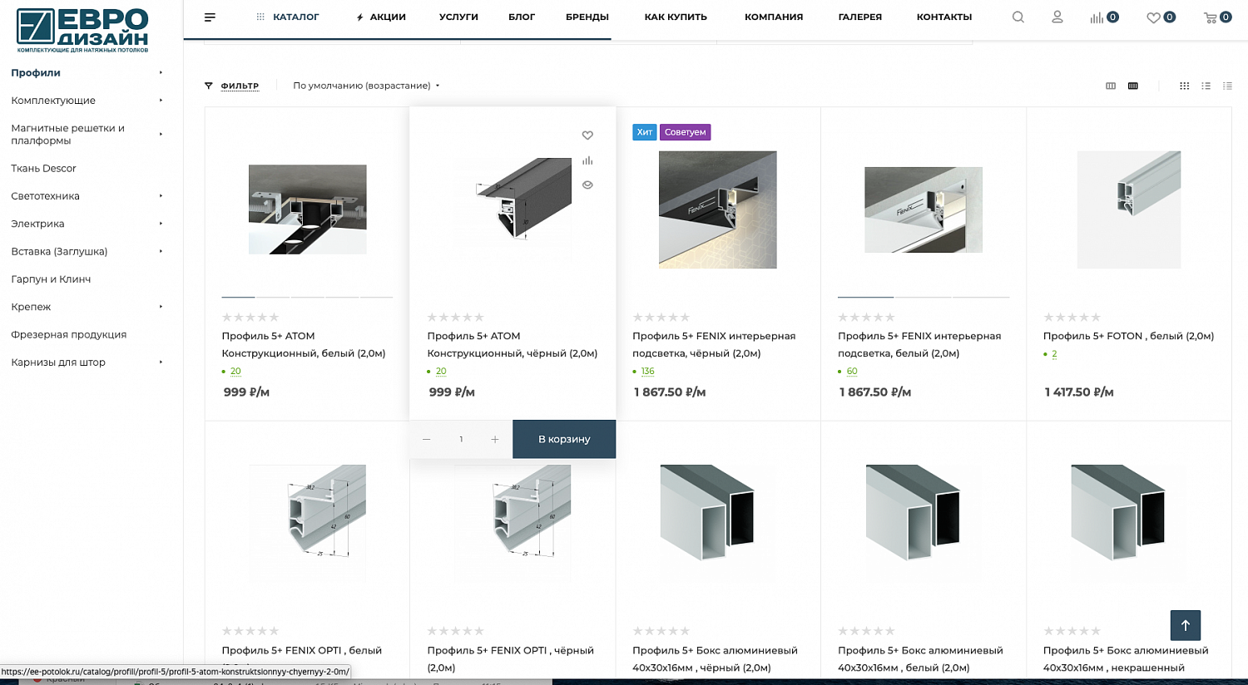
Task: Open the Акции menu item
Action: tap(381, 17)
